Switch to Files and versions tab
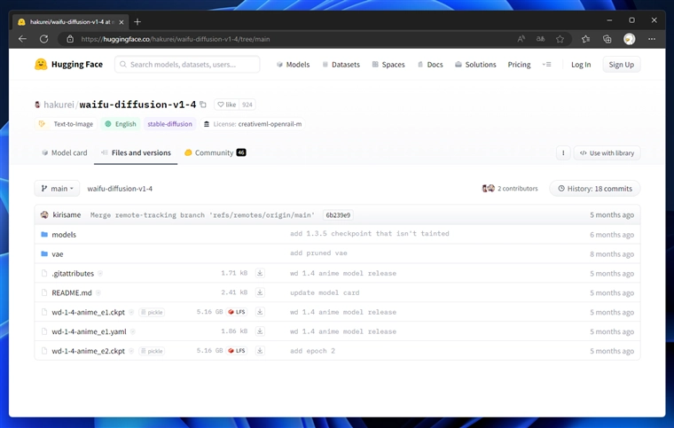The image size is (674, 428). (x=136, y=152)
